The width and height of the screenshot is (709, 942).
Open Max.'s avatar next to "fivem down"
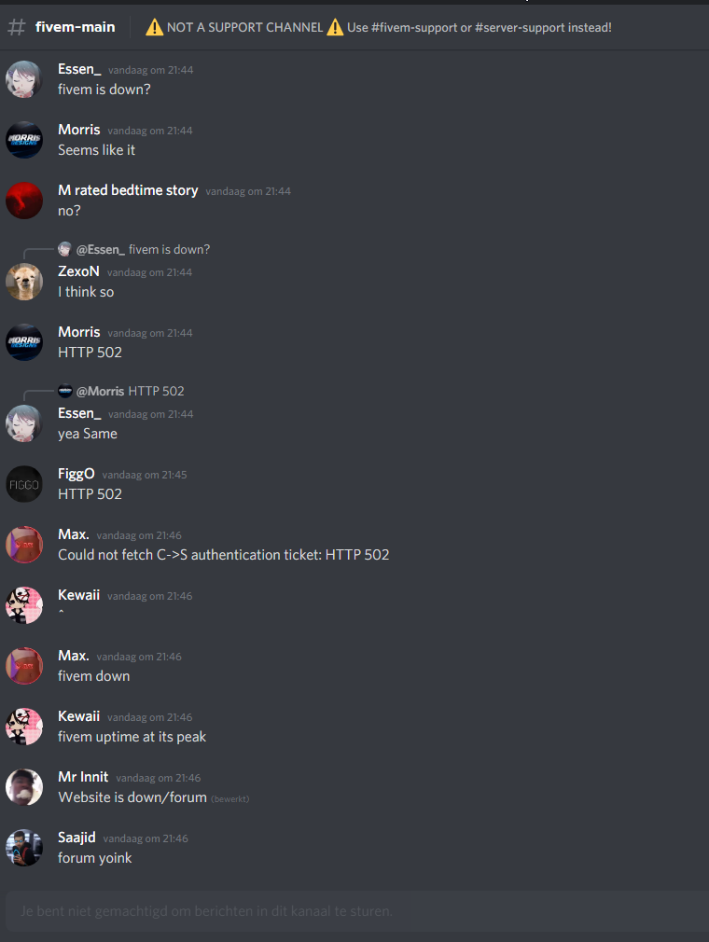point(24,666)
